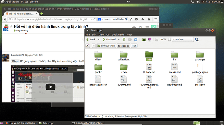Click the search magnifier in file manager
224x125 pixels.
click(x=197, y=39)
